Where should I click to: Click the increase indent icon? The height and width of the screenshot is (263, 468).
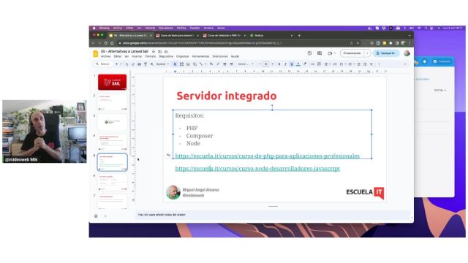(x=365, y=64)
